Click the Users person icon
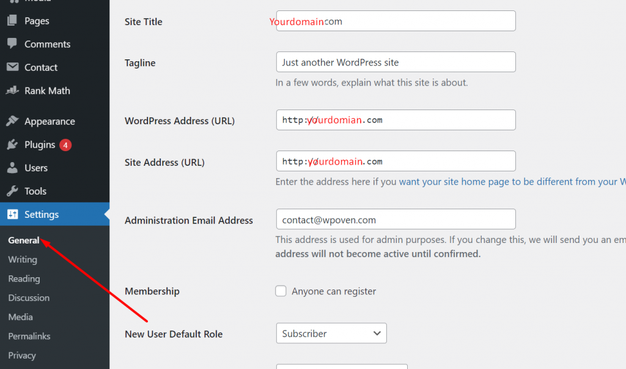The width and height of the screenshot is (626, 369). click(x=12, y=168)
